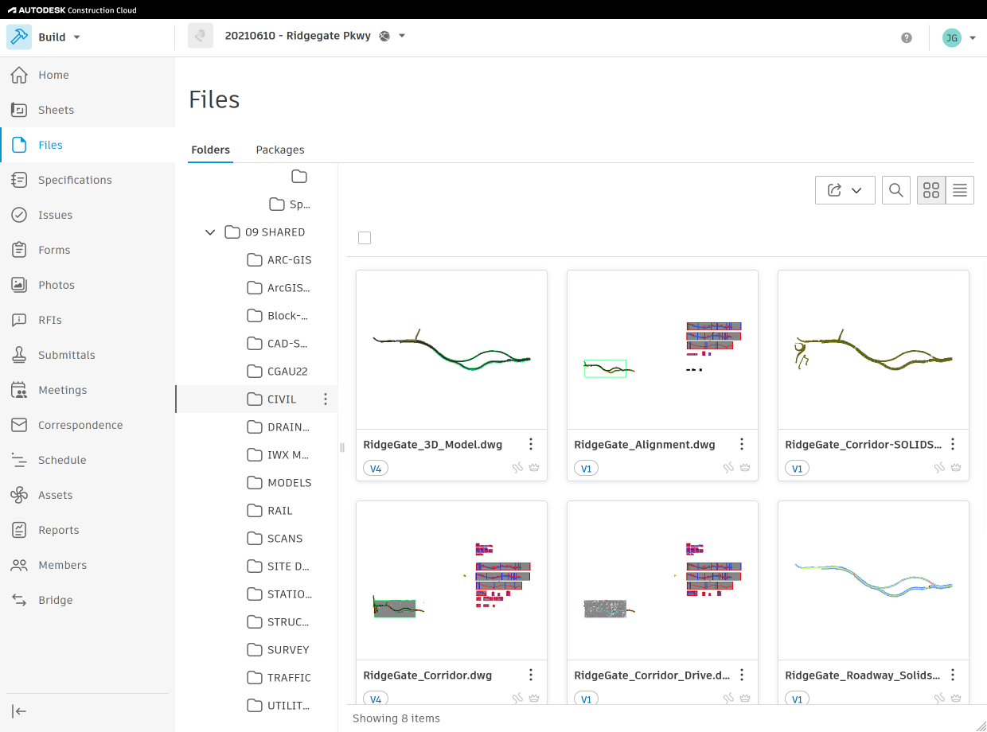
Task: Open more menu for RidgeGate_Roadway_Solids file
Action: click(953, 675)
